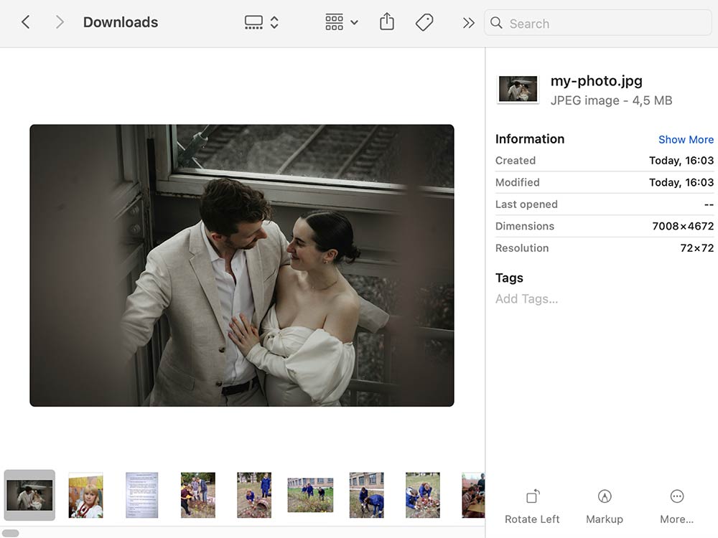Open Show More information link
The width and height of the screenshot is (718, 538).
click(686, 140)
